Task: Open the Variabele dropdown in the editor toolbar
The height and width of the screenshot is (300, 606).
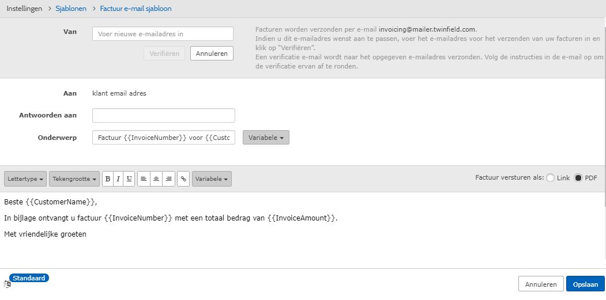Action: click(x=212, y=179)
